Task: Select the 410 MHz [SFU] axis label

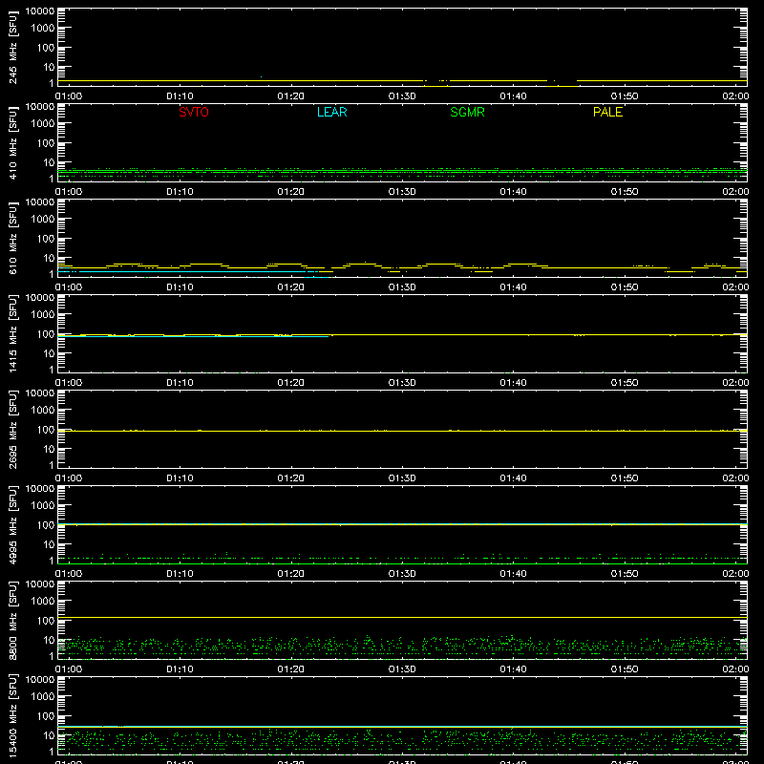Action: point(13,143)
